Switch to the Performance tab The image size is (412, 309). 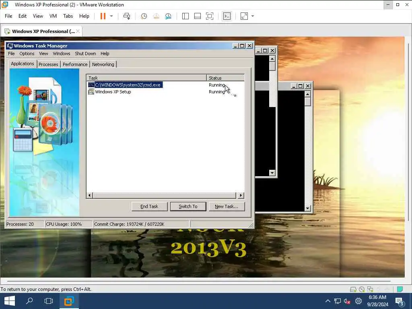coord(75,64)
